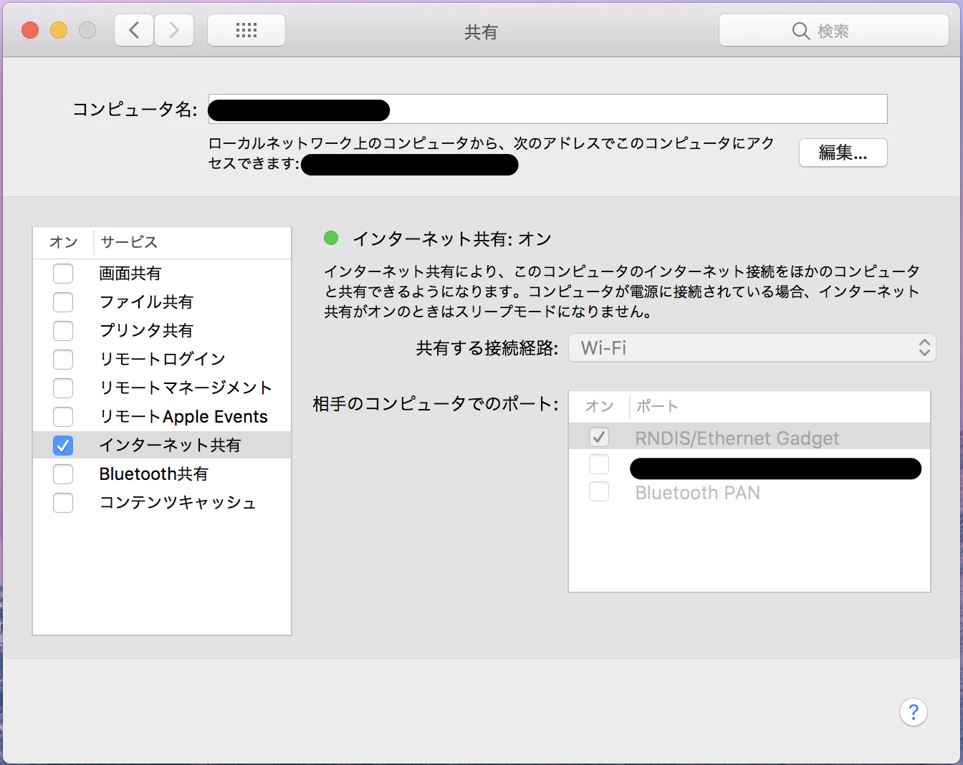Enable 画面共有 checkbox

(63, 273)
